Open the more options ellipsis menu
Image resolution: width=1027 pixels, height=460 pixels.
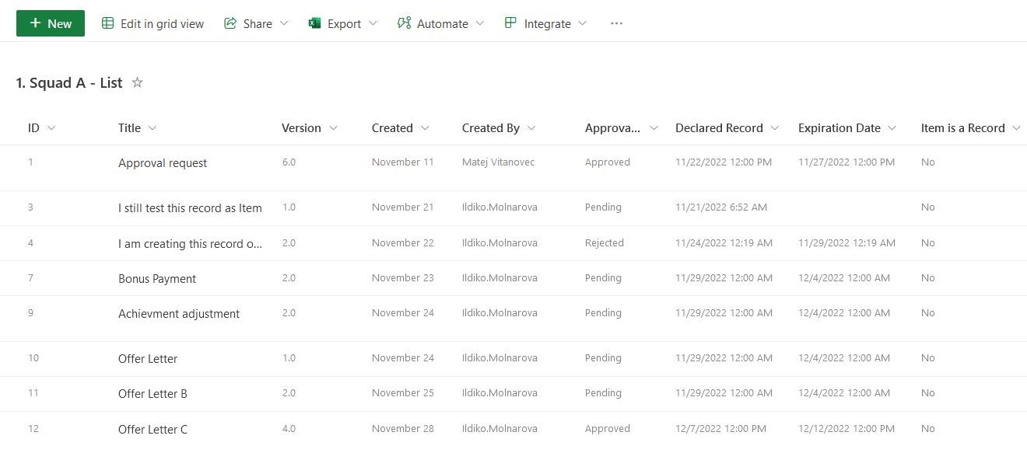pyautogui.click(x=616, y=23)
